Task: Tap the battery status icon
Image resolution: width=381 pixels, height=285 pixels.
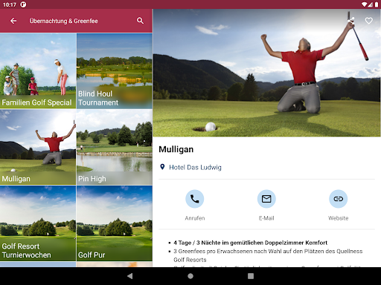Action: [377, 4]
